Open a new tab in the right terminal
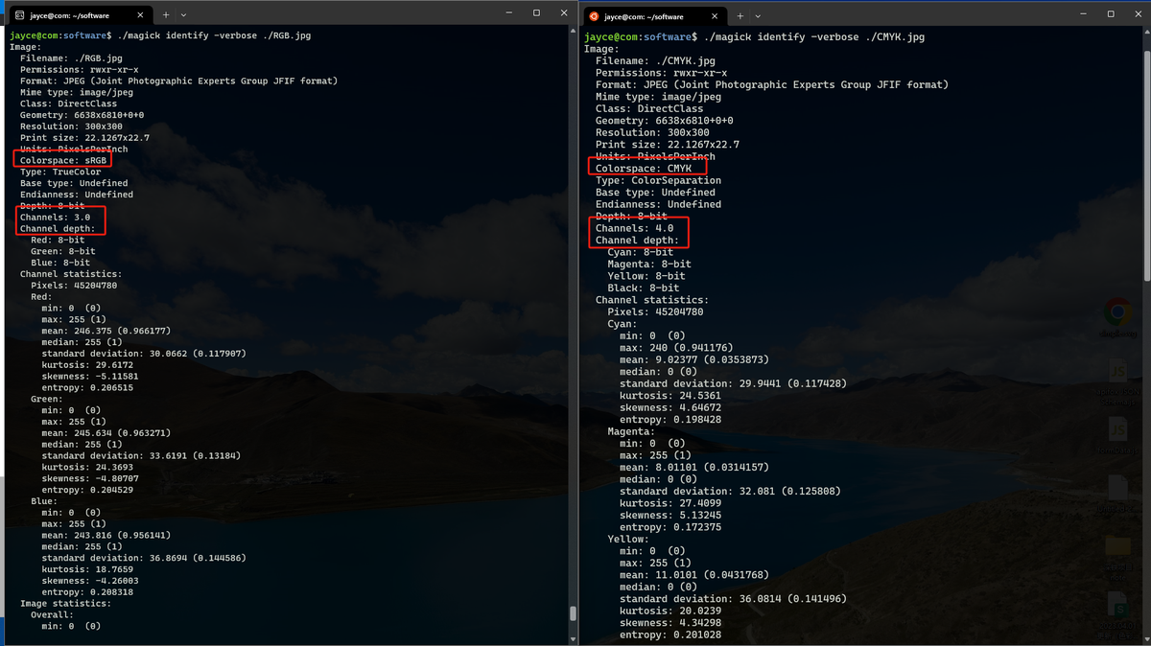Viewport: 1151px width, 646px height. 740,16
